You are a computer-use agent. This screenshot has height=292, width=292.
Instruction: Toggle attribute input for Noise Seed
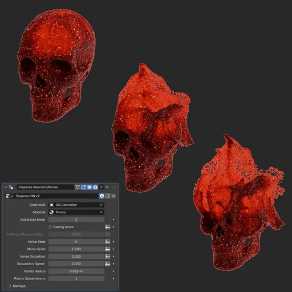coord(108,242)
